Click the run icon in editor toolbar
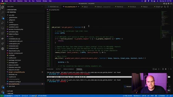173x97 pixels. tap(162, 7)
